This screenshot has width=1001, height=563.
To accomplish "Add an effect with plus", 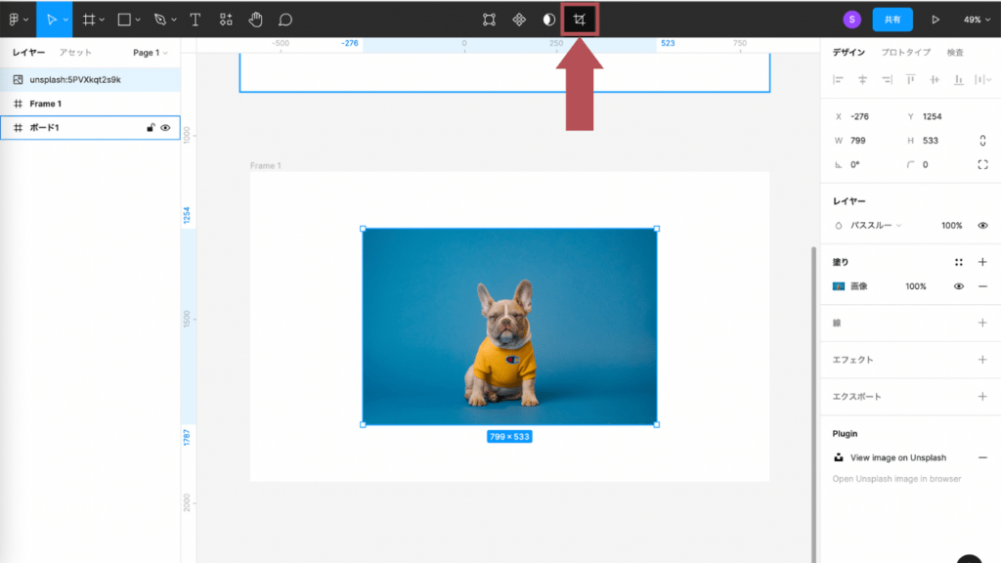I will (x=982, y=360).
